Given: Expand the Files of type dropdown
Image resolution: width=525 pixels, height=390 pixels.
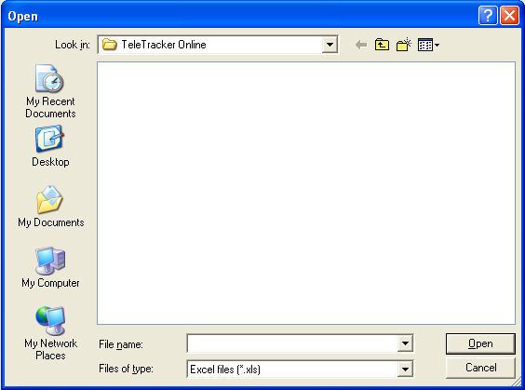Looking at the screenshot, I should (405, 370).
